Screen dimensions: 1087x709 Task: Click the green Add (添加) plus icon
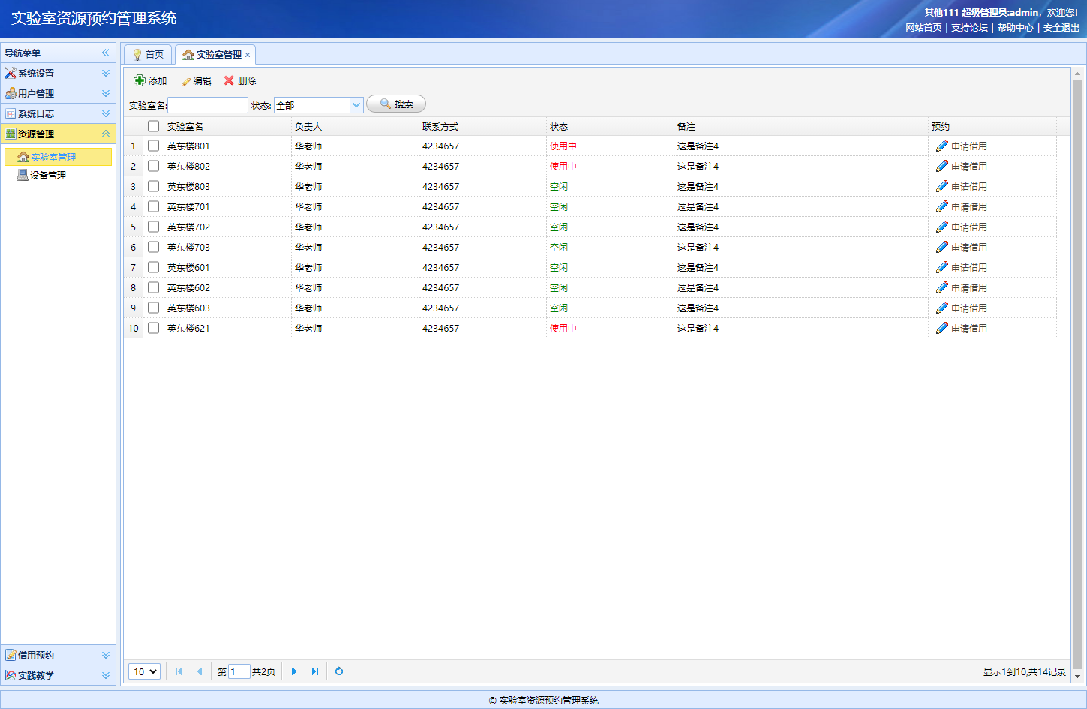140,80
